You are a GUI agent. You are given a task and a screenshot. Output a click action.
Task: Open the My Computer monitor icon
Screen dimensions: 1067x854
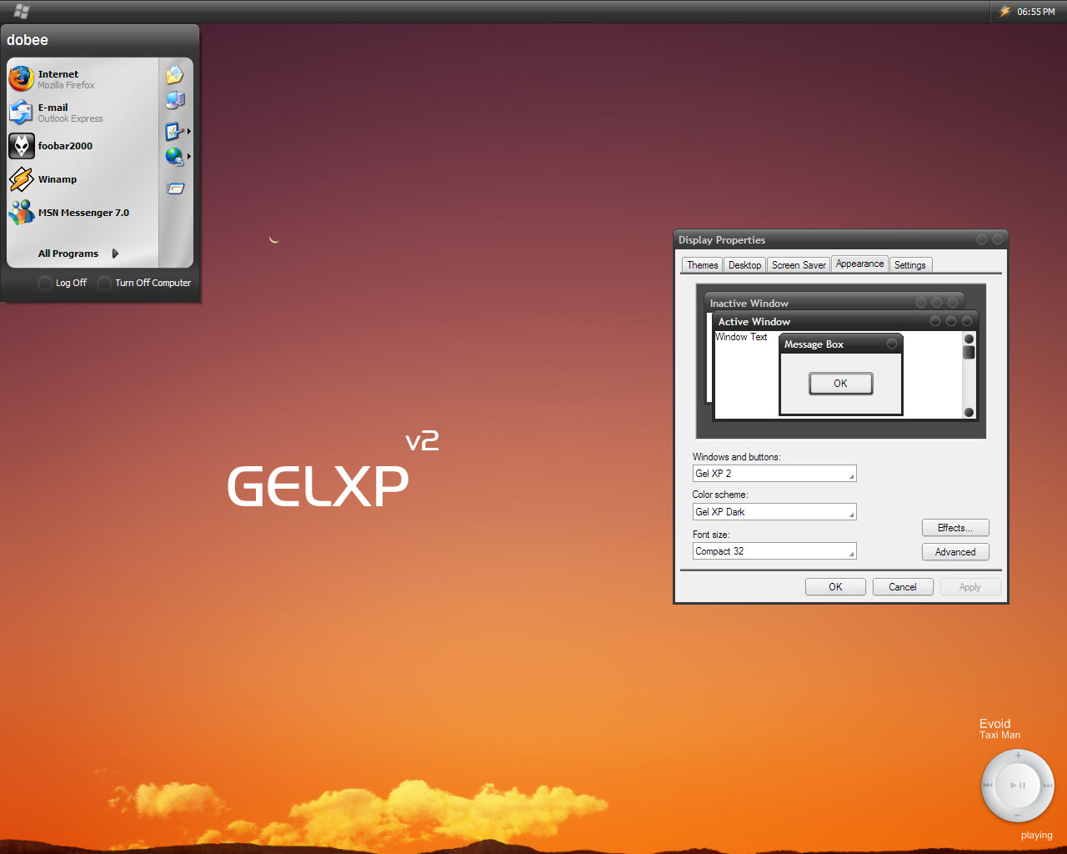175,101
